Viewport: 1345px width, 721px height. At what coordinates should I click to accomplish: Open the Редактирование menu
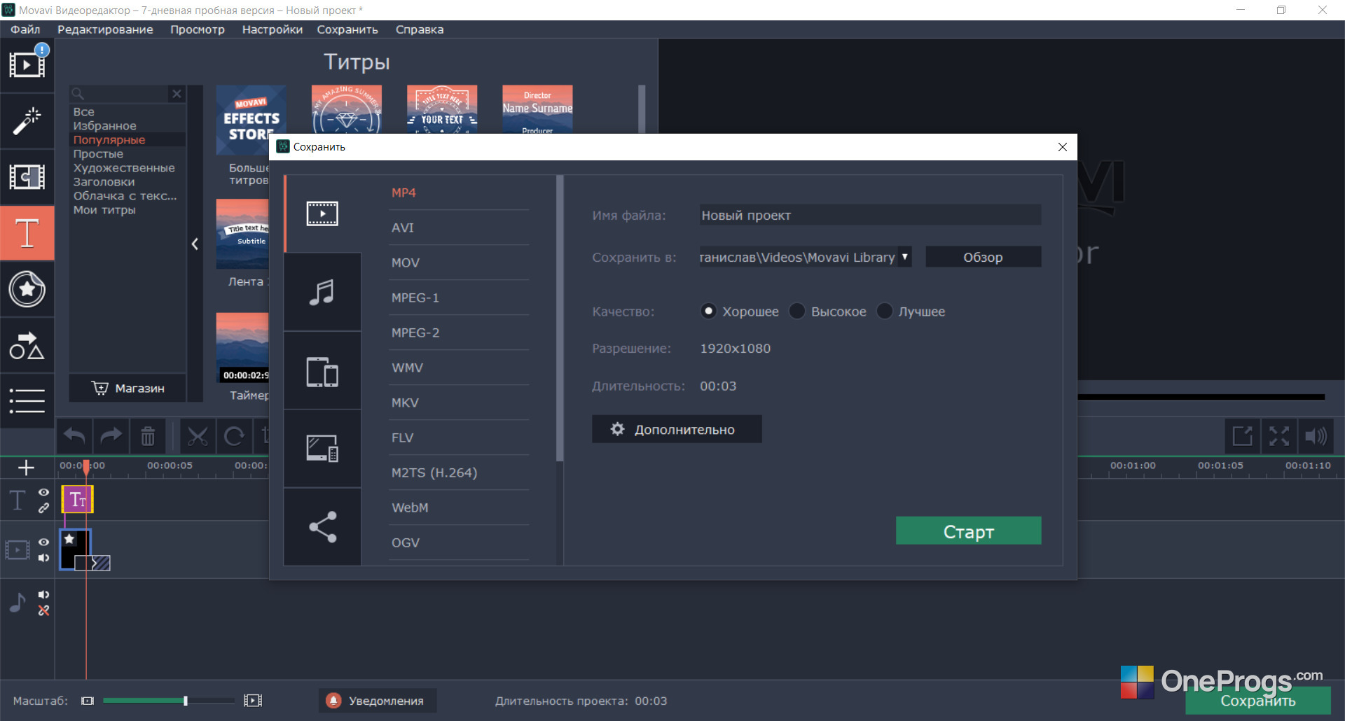point(105,29)
